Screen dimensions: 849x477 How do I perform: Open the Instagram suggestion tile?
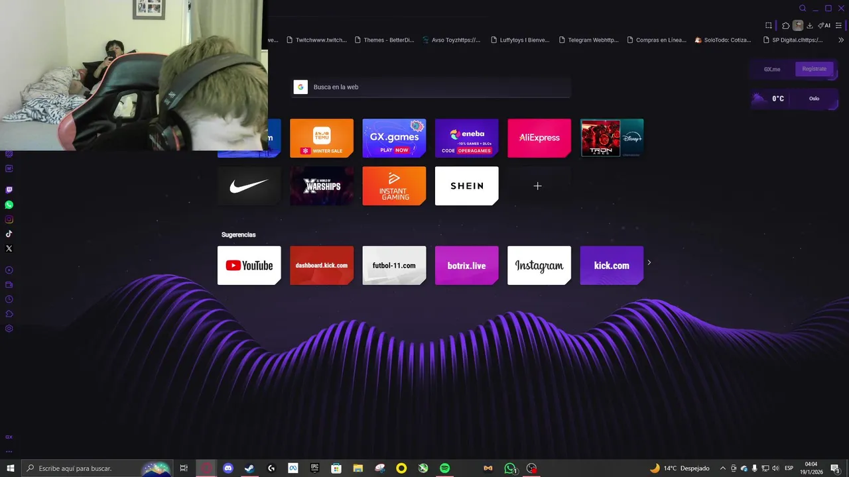coord(539,265)
